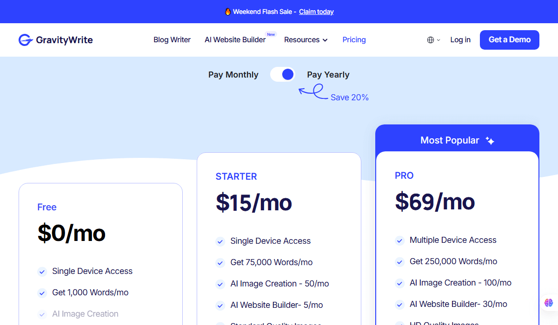Open the chevron next to the globe icon

438,40
